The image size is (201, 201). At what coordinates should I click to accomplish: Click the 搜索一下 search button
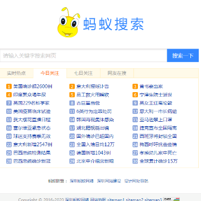pos(183,55)
